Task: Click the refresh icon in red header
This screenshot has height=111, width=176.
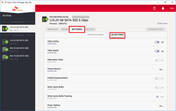Action: (x=155, y=8)
